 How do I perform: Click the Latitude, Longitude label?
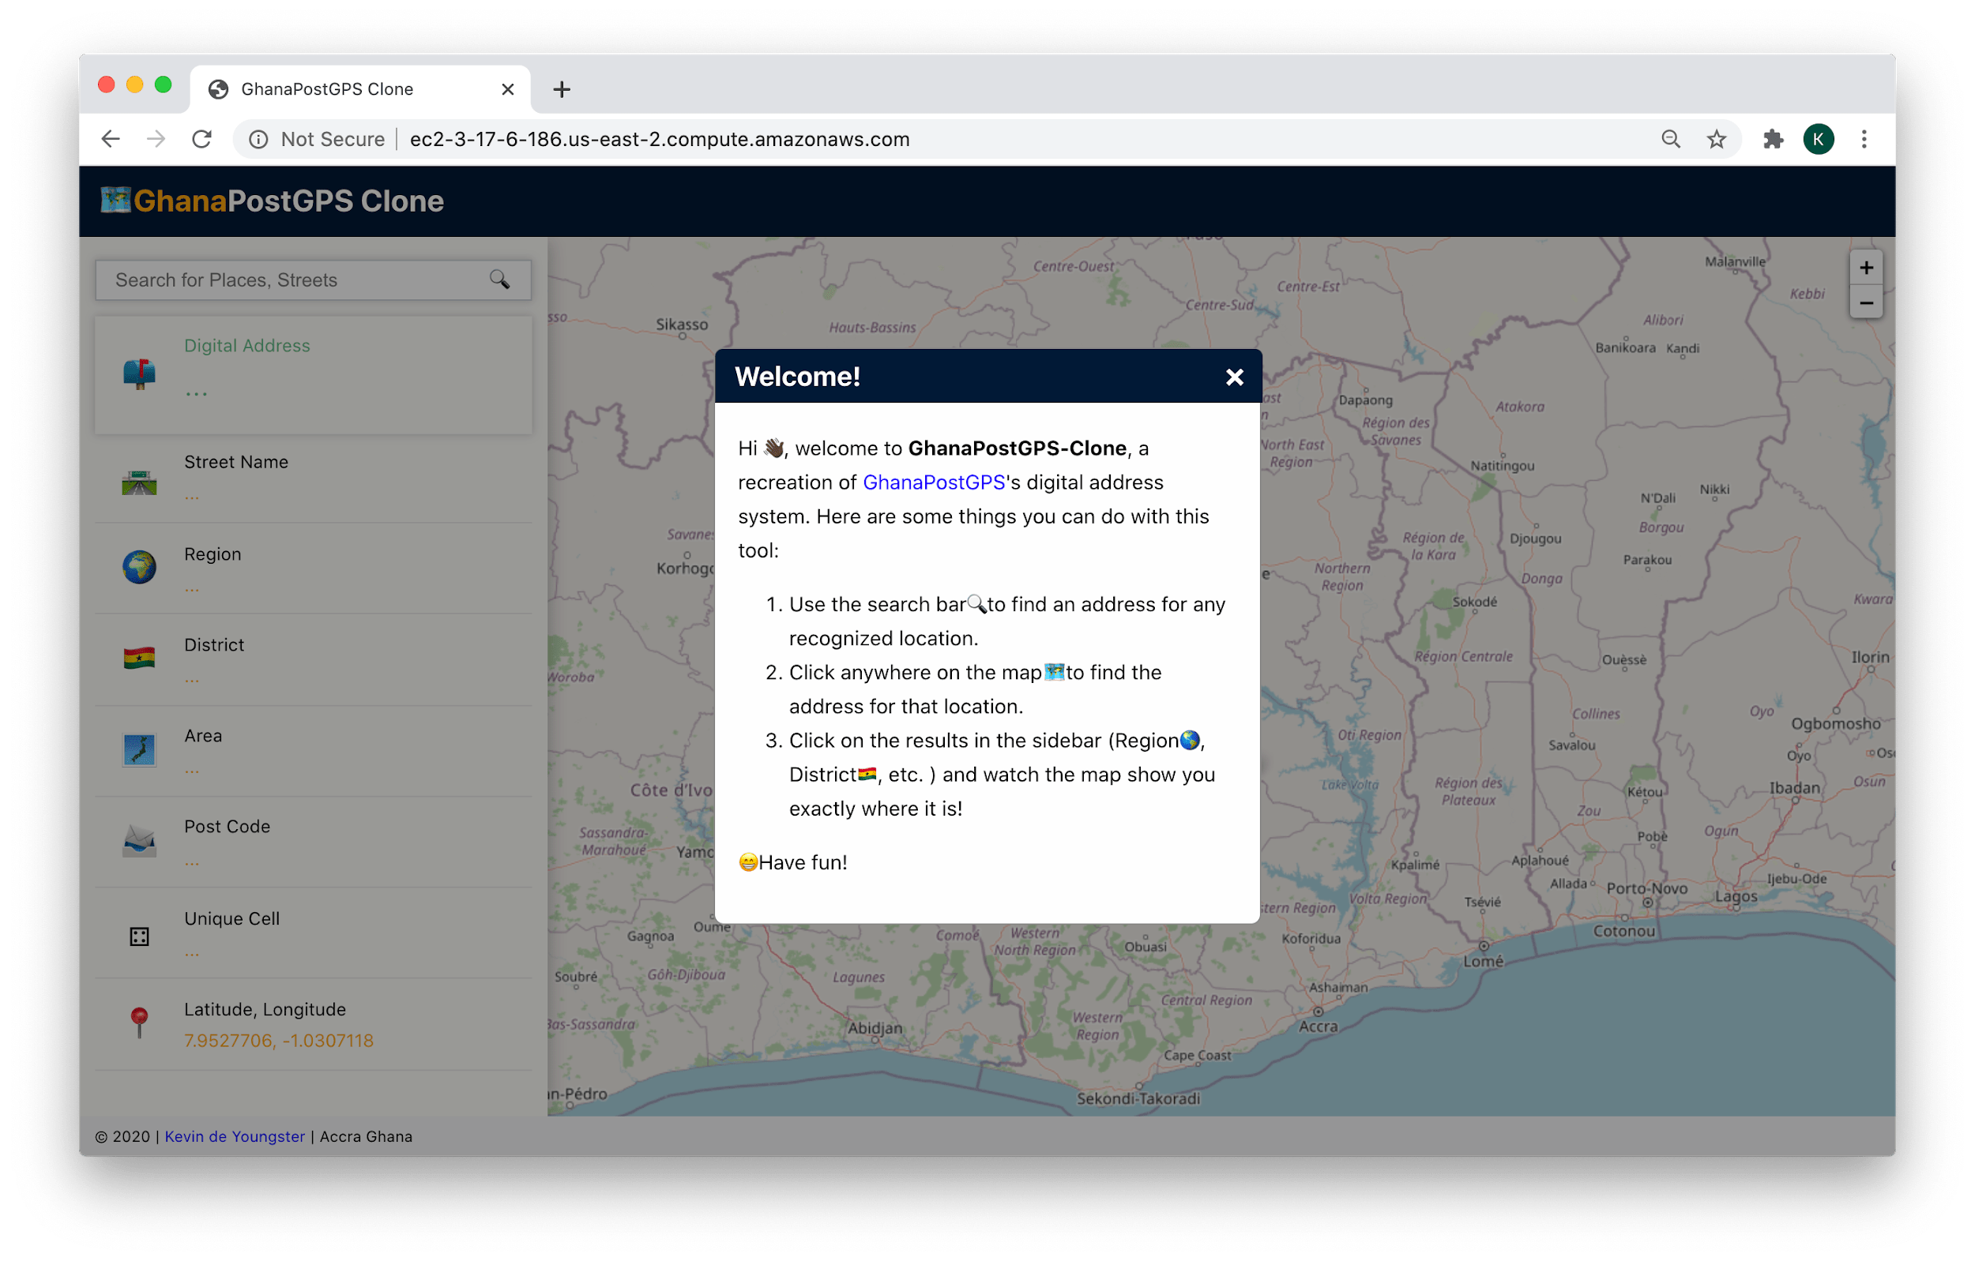(265, 1009)
